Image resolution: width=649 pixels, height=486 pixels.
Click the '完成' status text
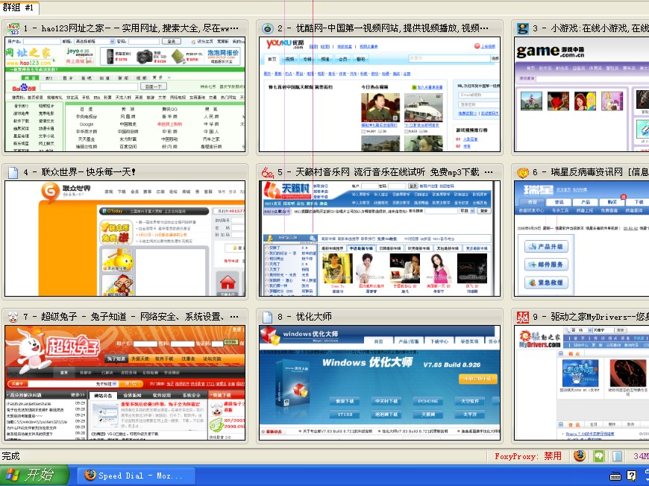[x=10, y=456]
